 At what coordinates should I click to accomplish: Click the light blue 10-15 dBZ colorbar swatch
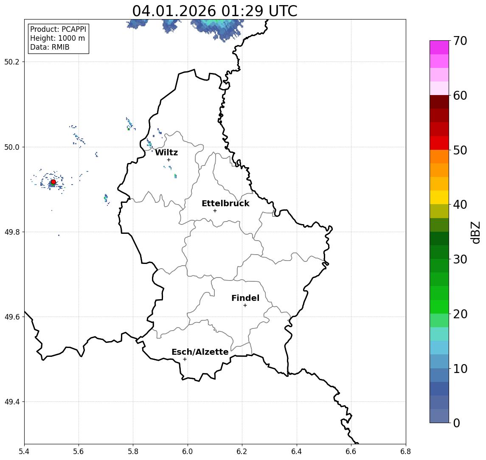(439, 348)
